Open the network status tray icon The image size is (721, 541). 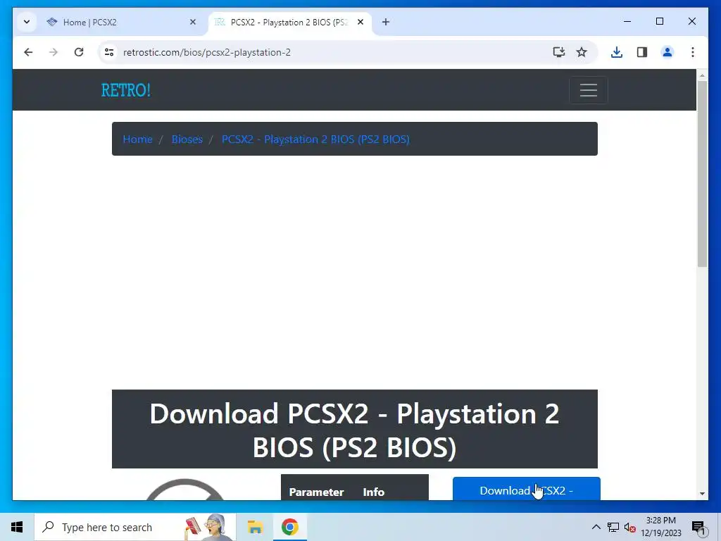[613, 527]
